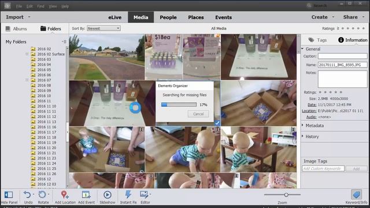Expand the 2016 07 folder
The image size is (370, 208).
point(27,80)
